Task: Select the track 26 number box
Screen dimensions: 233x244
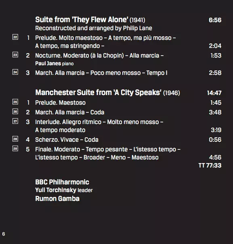Action: click(x=15, y=112)
